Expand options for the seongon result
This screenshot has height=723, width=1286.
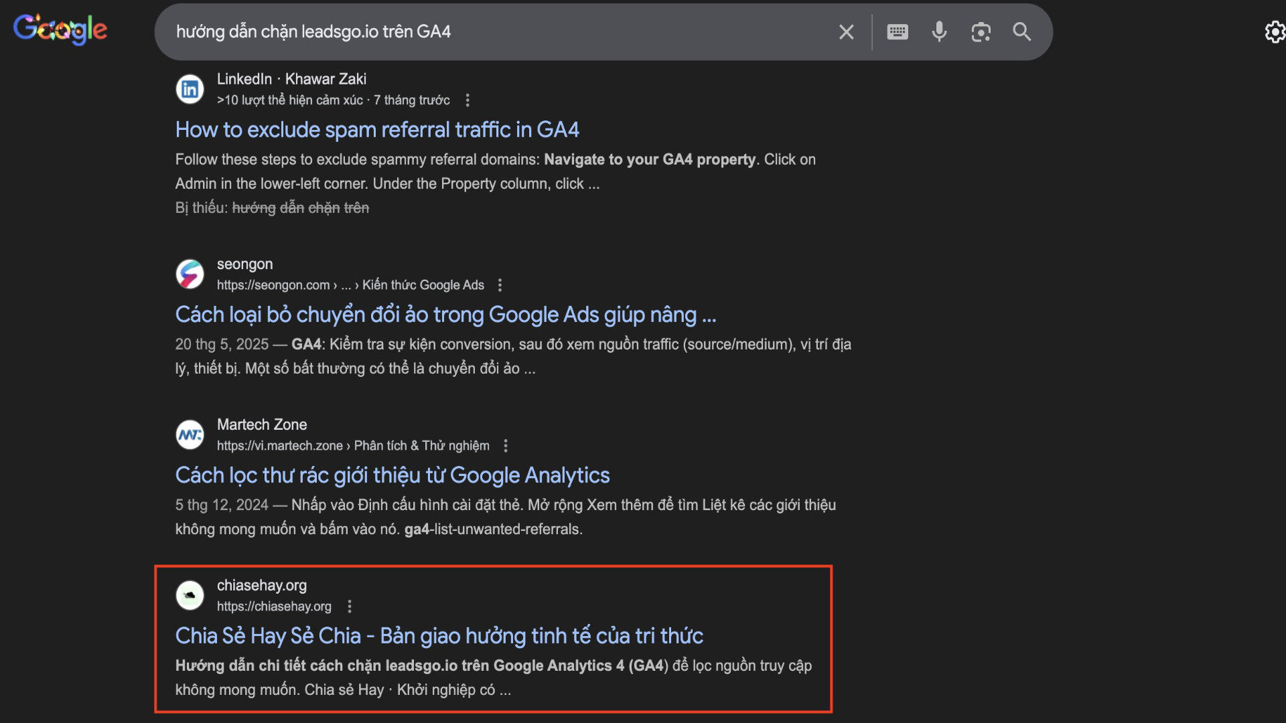coord(500,285)
